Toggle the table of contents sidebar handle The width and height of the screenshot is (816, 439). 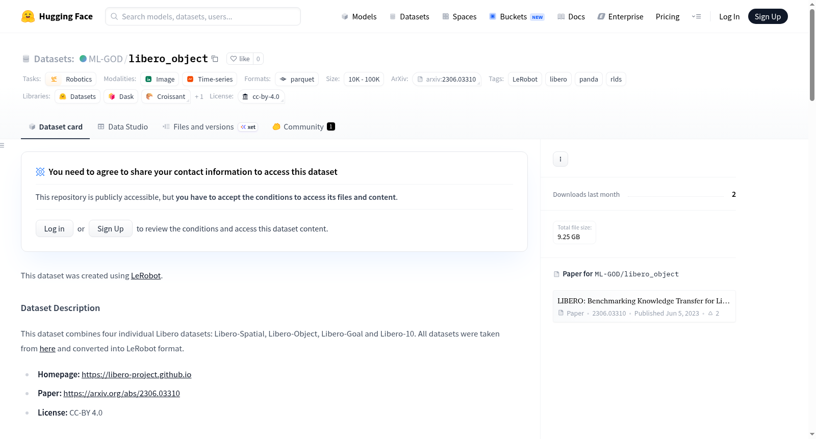tap(3, 145)
